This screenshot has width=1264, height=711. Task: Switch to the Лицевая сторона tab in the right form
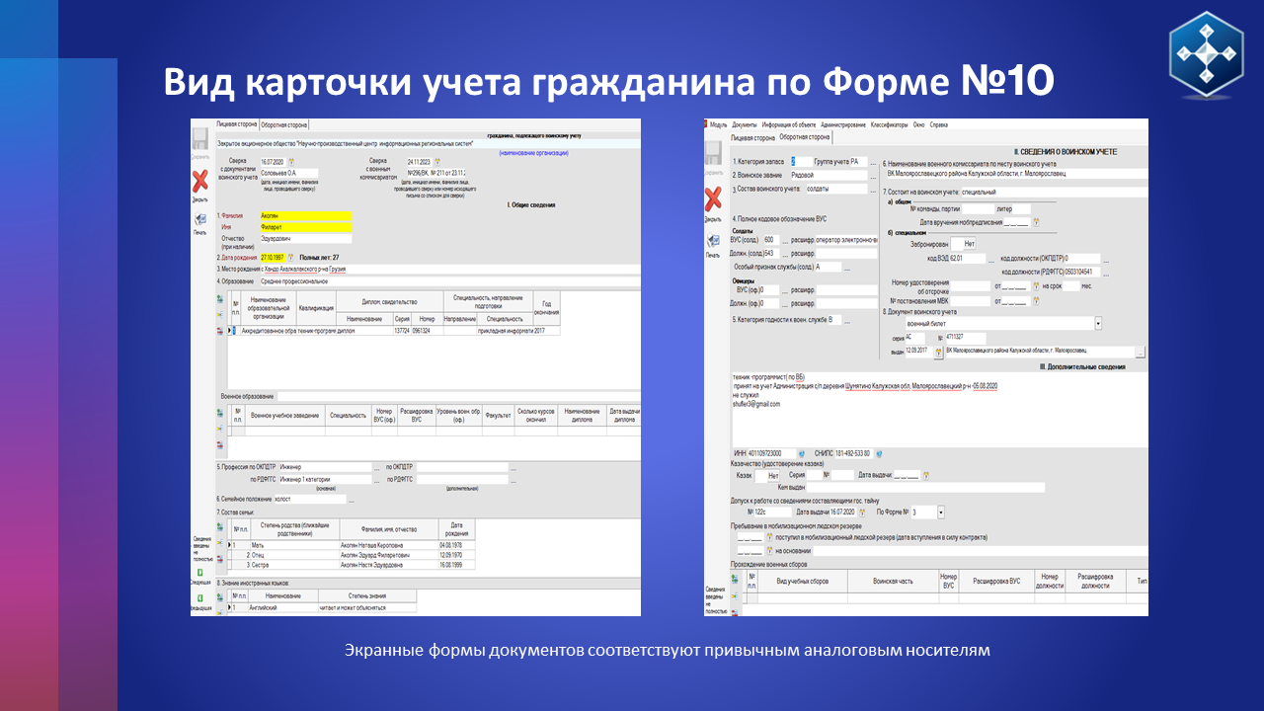(751, 137)
